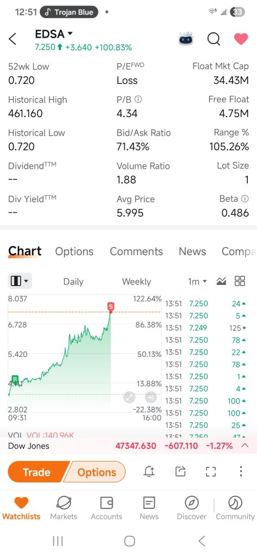Screen dimensions: 257x558
Task: Tap the share icon
Action: 181,472
